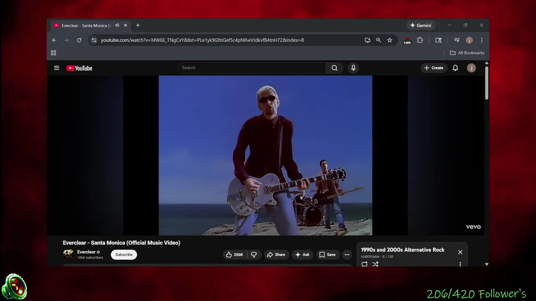Click the Create button

[x=433, y=68]
